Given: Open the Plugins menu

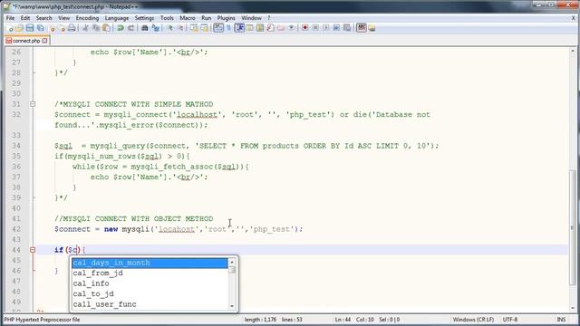Looking at the screenshot, I should (226, 18).
